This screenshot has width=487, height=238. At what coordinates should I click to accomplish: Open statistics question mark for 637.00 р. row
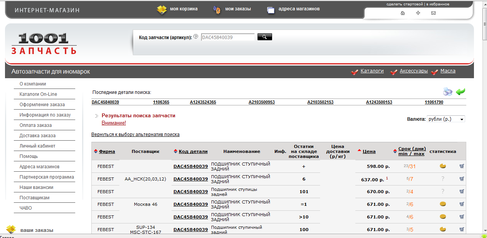(x=443, y=179)
